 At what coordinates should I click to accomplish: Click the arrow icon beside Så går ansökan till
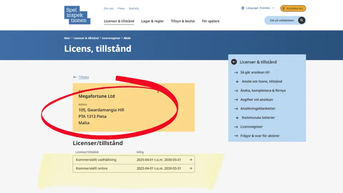(x=236, y=73)
